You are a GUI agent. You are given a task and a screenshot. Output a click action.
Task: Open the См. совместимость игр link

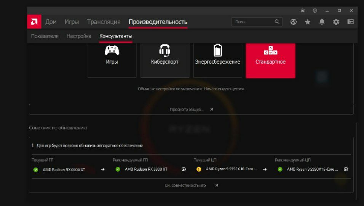(185, 185)
